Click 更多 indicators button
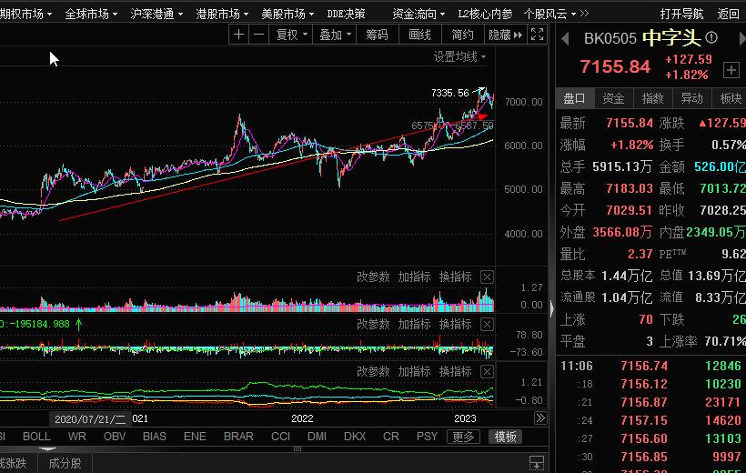The width and height of the screenshot is (746, 473). [463, 437]
